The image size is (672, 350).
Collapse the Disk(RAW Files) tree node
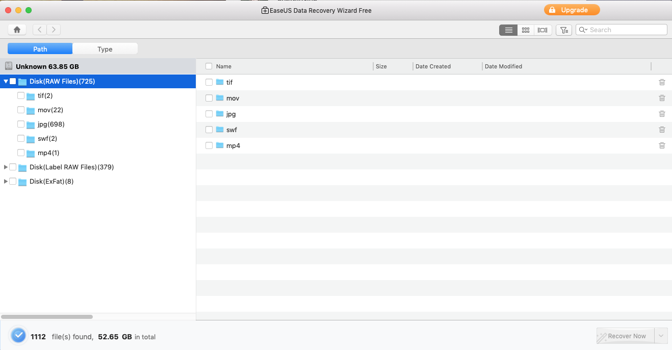click(6, 81)
